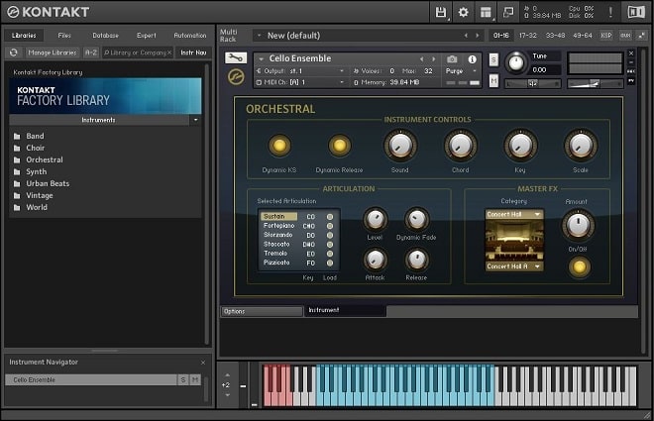Click the exclamation panic button

point(610,12)
